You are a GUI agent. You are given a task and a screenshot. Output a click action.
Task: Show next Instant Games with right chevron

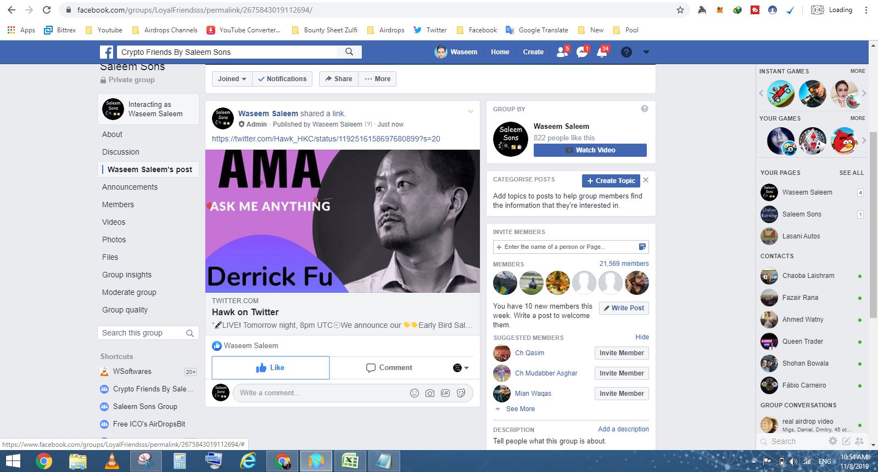[864, 93]
